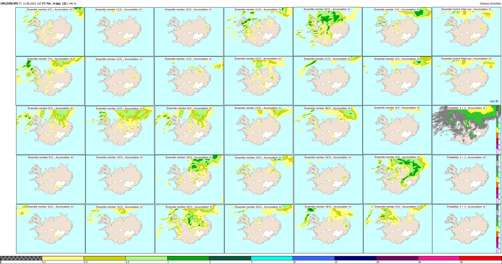The height and width of the screenshot is (264, 502).
Task: View the Ensemble member 24/31 map
Action: click(x=259, y=180)
